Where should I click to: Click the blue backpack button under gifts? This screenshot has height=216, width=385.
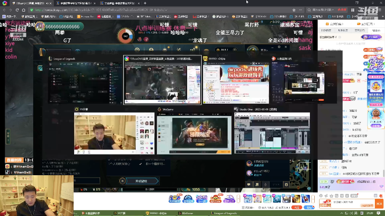309,207
